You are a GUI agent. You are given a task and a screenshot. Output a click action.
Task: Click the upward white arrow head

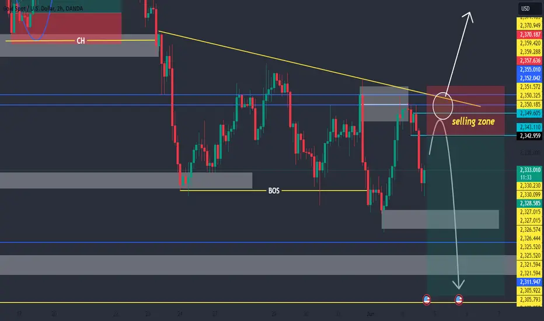click(x=468, y=16)
